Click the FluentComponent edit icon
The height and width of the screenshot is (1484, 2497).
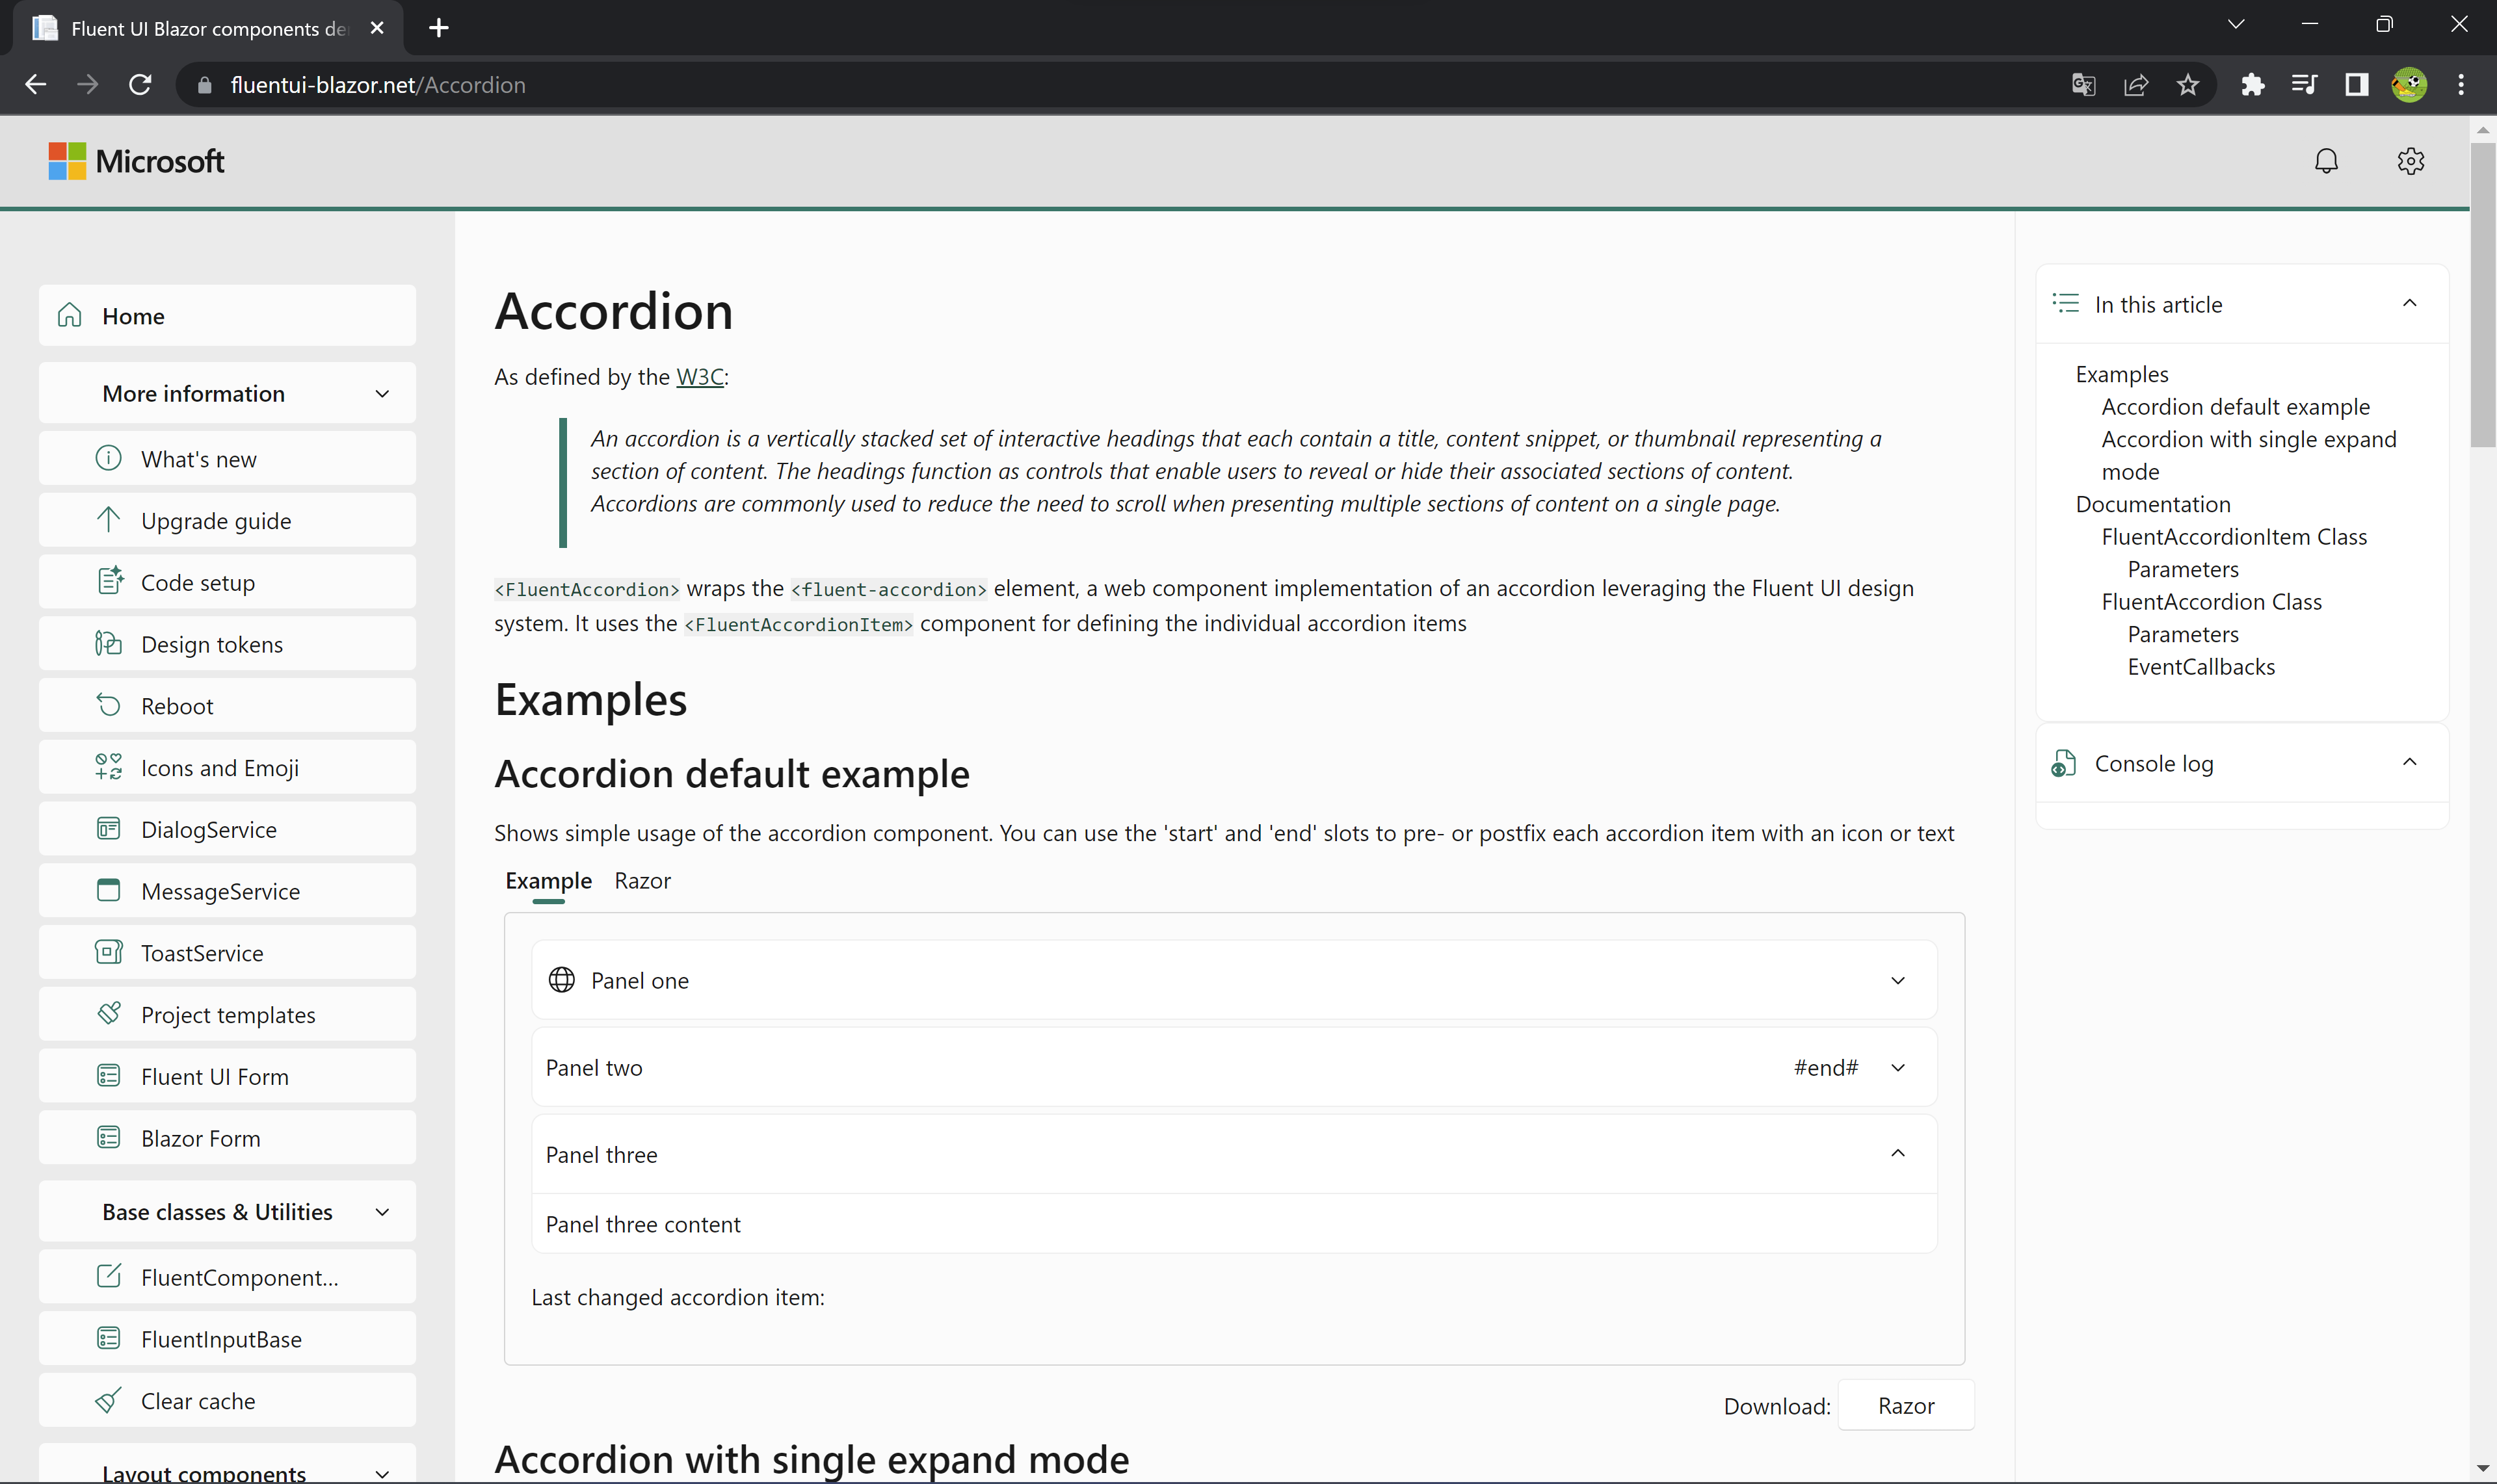coord(108,1276)
